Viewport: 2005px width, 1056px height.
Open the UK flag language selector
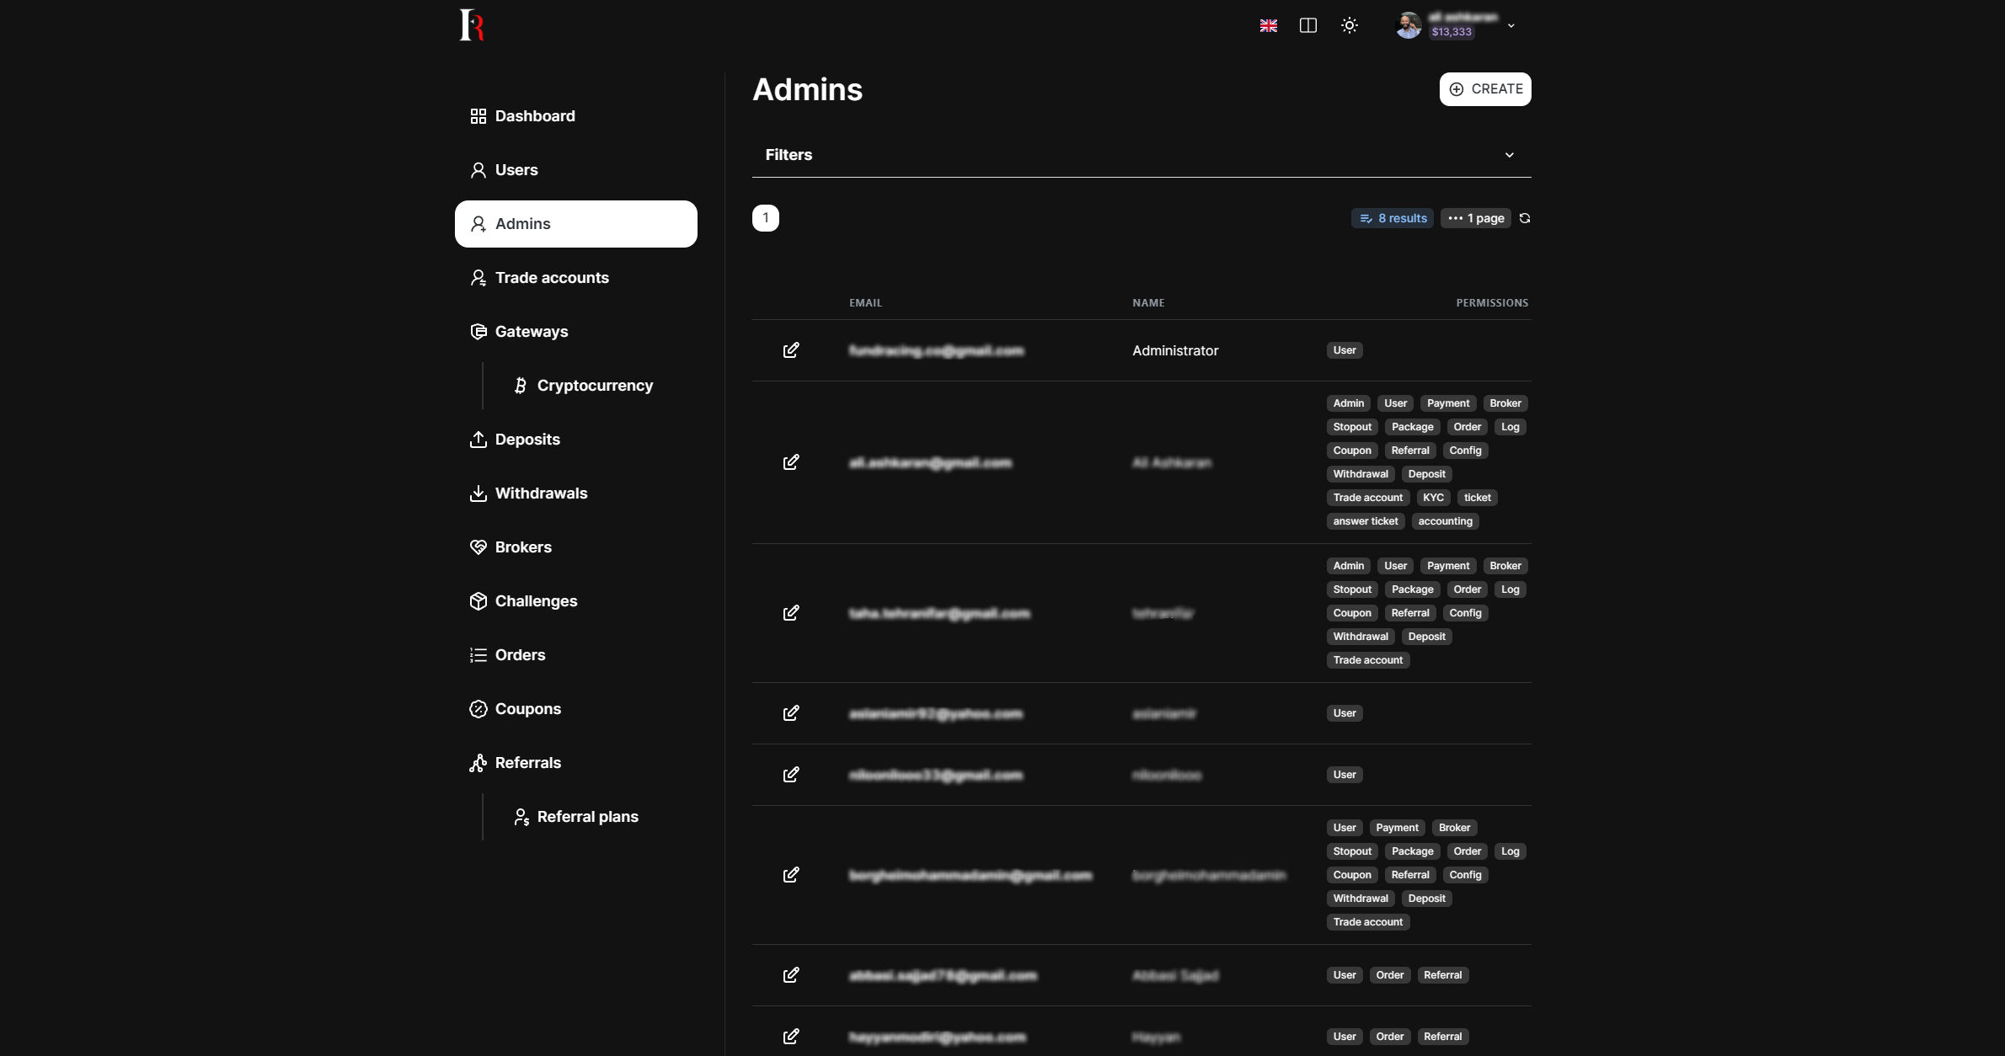pyautogui.click(x=1268, y=25)
